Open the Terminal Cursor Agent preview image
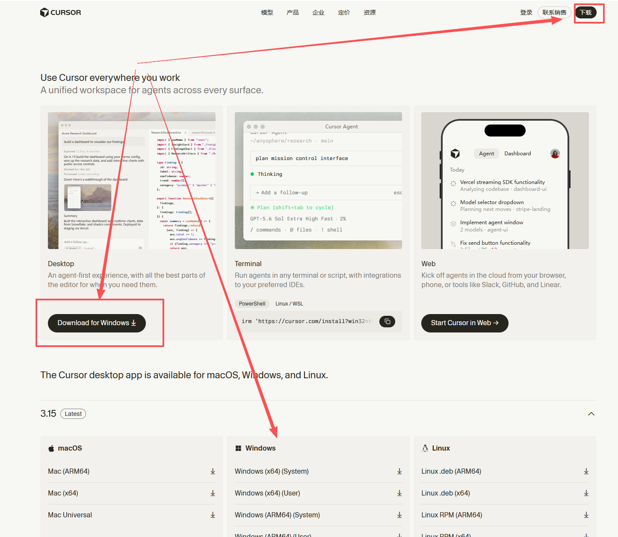The width and height of the screenshot is (618, 537). tap(318, 181)
